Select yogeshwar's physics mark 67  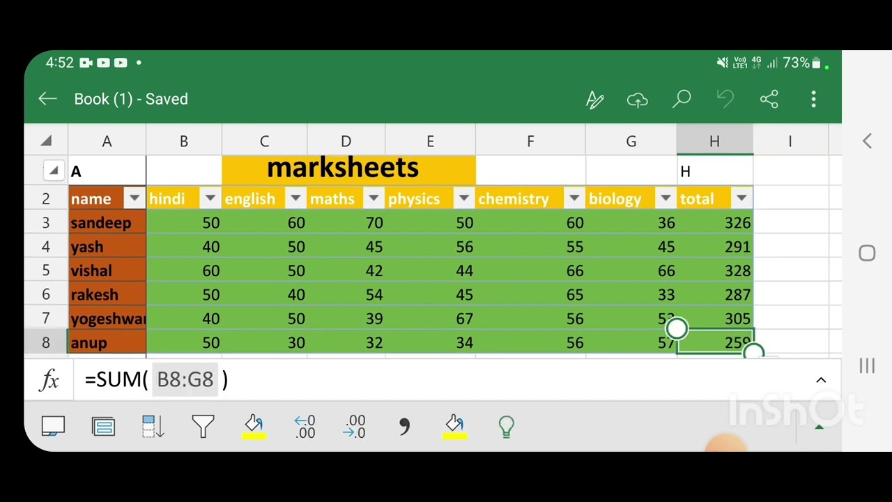[x=431, y=319]
